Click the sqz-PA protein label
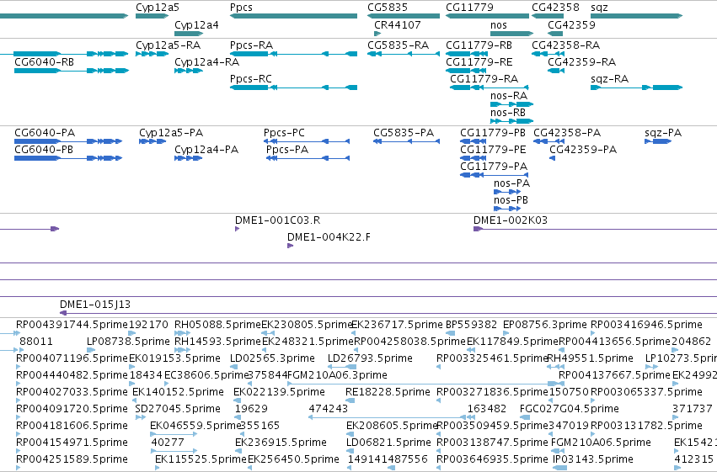 pyautogui.click(x=663, y=133)
